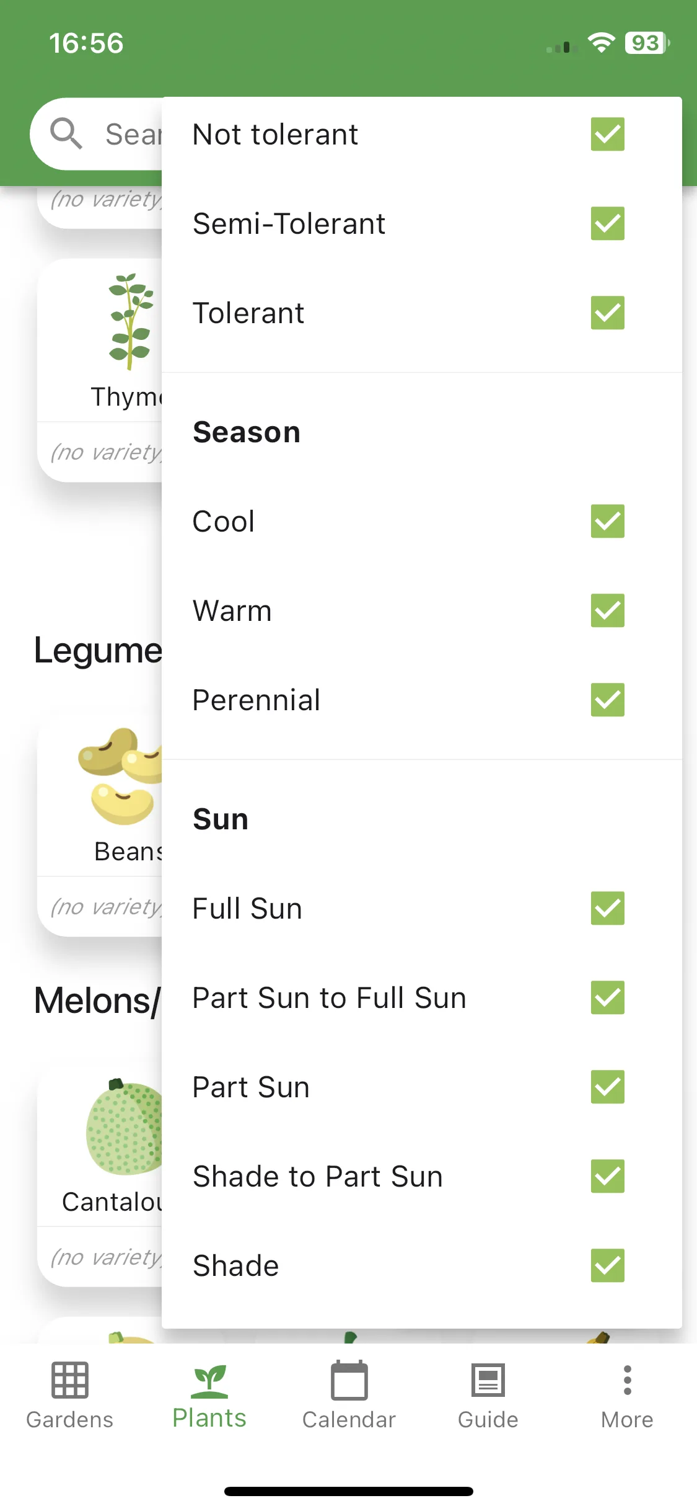697x1511 pixels.
Task: Tap the Cantaloupe melon image
Action: tap(124, 1126)
